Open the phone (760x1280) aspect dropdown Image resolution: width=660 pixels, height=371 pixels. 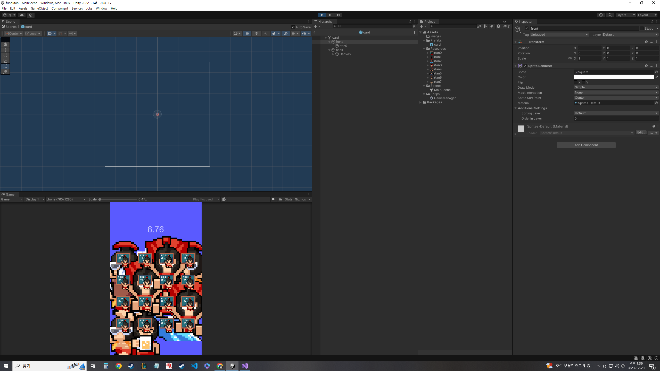click(66, 199)
